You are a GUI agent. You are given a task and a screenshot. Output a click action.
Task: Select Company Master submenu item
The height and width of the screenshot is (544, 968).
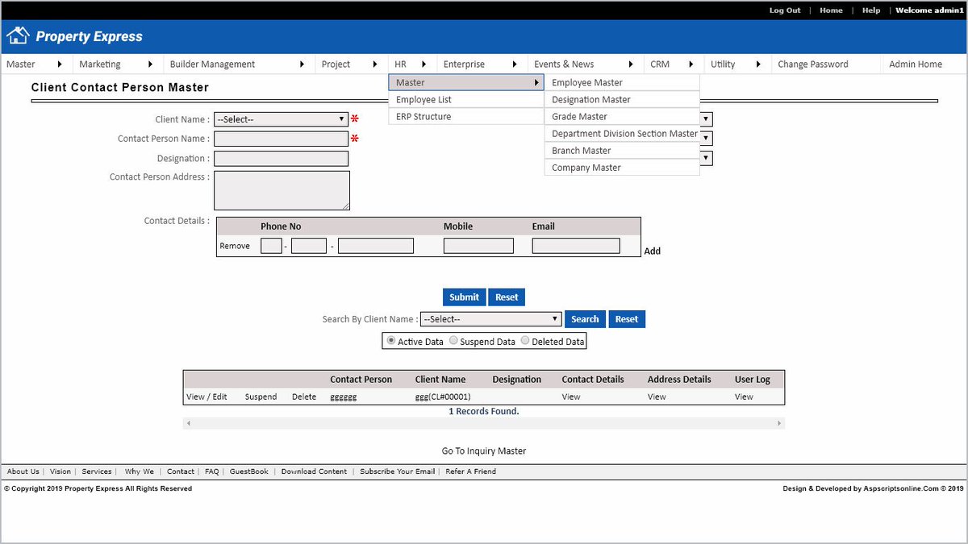622,167
